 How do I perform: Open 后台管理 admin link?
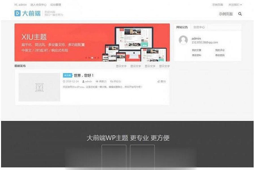[56, 5]
